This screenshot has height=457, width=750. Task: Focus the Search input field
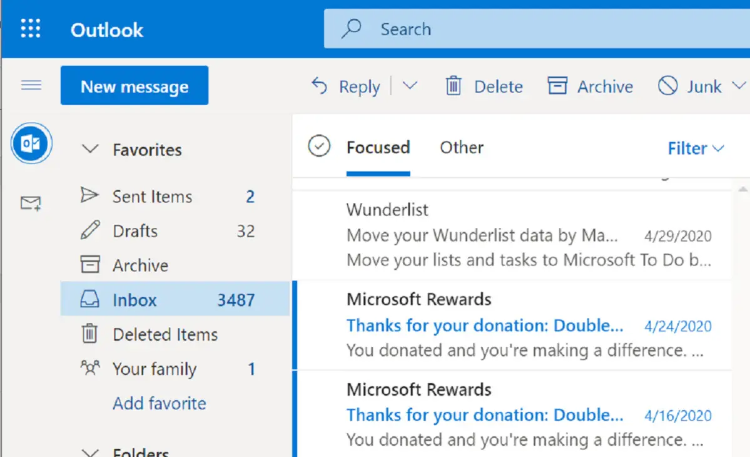click(x=537, y=29)
